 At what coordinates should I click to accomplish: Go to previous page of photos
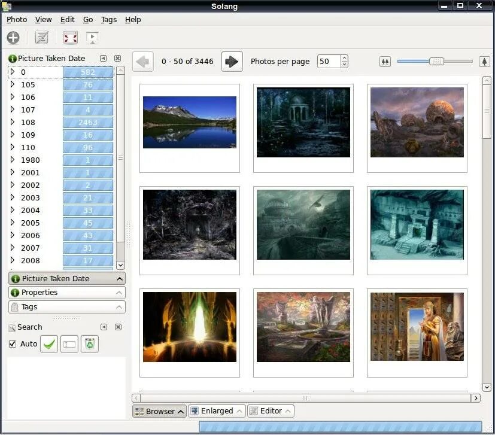tap(143, 62)
